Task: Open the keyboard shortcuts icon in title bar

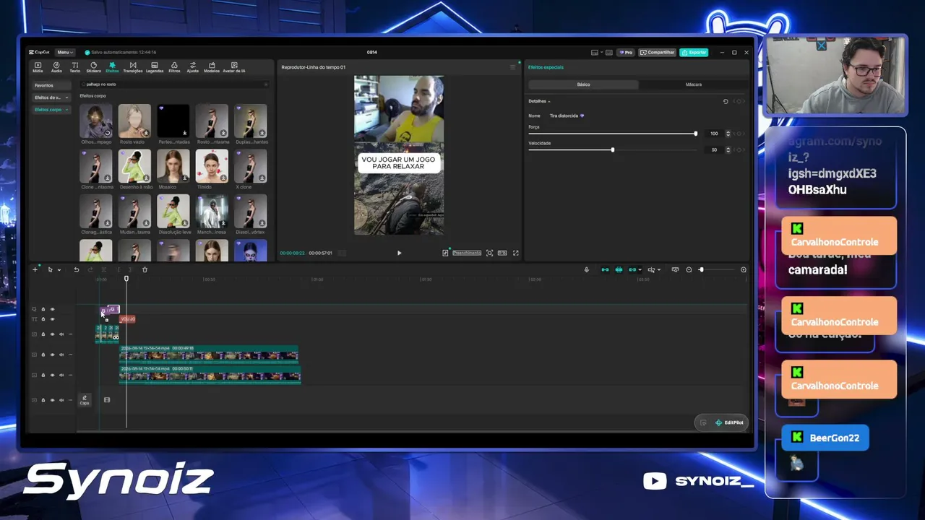Action: [609, 52]
